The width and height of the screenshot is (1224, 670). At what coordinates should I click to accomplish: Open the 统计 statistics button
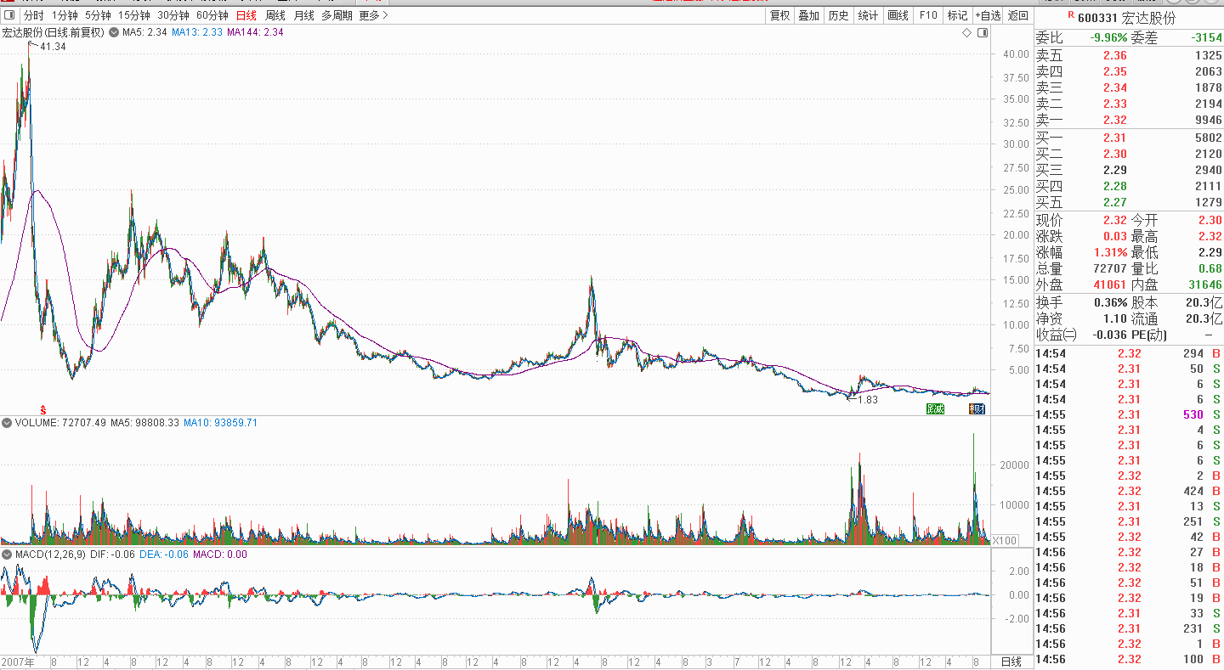[x=868, y=15]
